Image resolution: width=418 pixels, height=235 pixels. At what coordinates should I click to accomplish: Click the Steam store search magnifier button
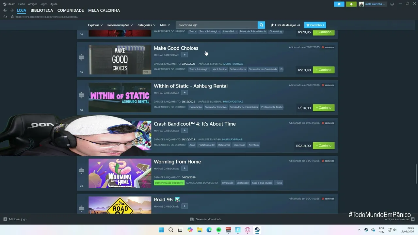[261, 25]
